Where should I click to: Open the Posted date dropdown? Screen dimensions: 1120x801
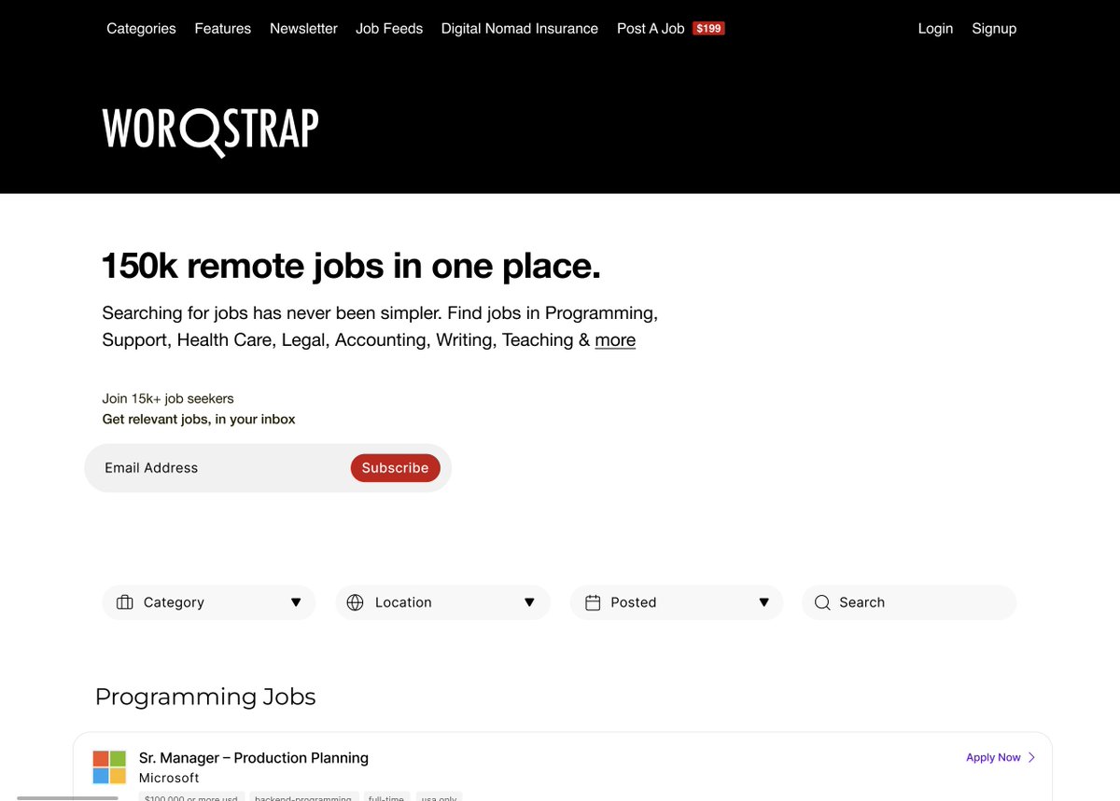[677, 602]
